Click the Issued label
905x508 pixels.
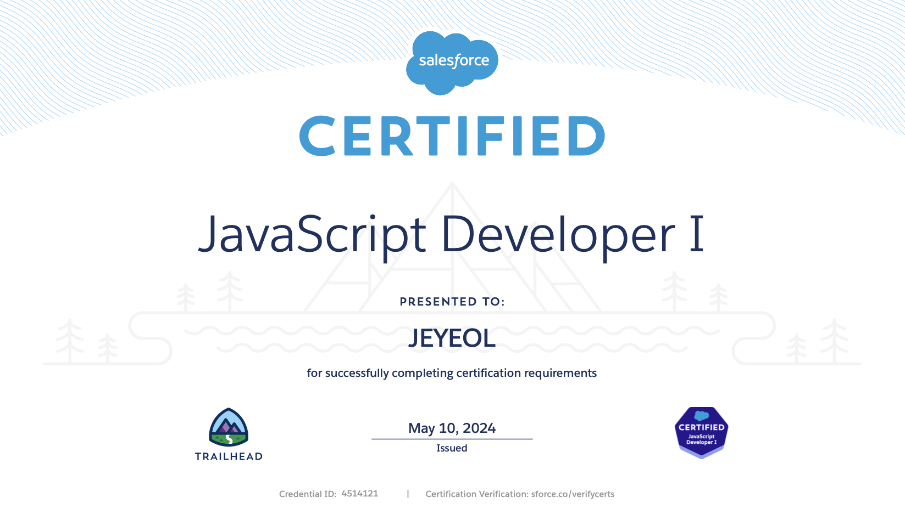click(x=452, y=448)
